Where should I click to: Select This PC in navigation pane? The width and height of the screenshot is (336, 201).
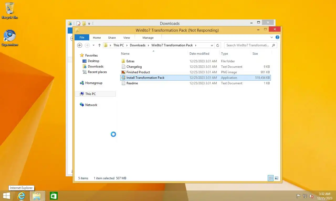(91, 94)
